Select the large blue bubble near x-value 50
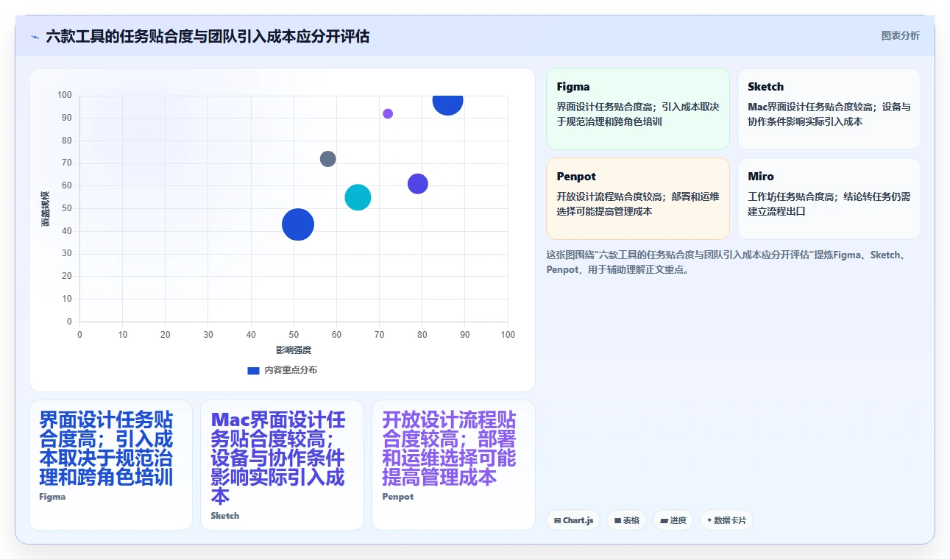This screenshot has height=560, width=950. (x=298, y=224)
